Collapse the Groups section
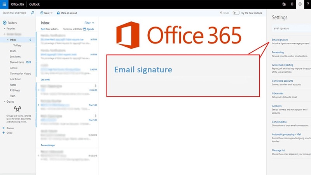The height and width of the screenshot is (175, 311). (5, 101)
